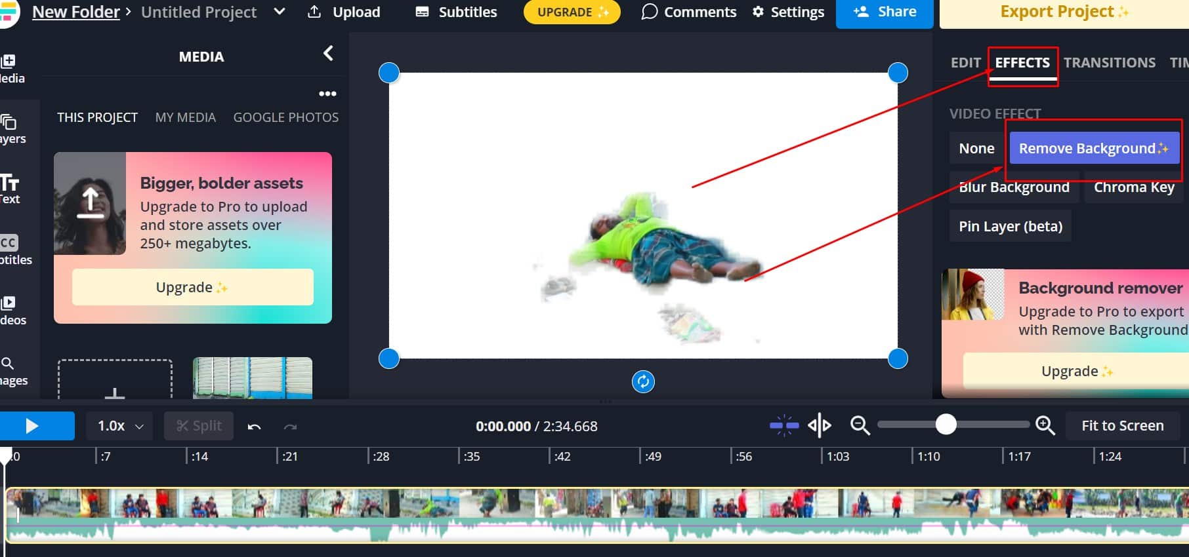The width and height of the screenshot is (1189, 557).
Task: Click the 0:00.000 current time display
Action: [x=503, y=427]
